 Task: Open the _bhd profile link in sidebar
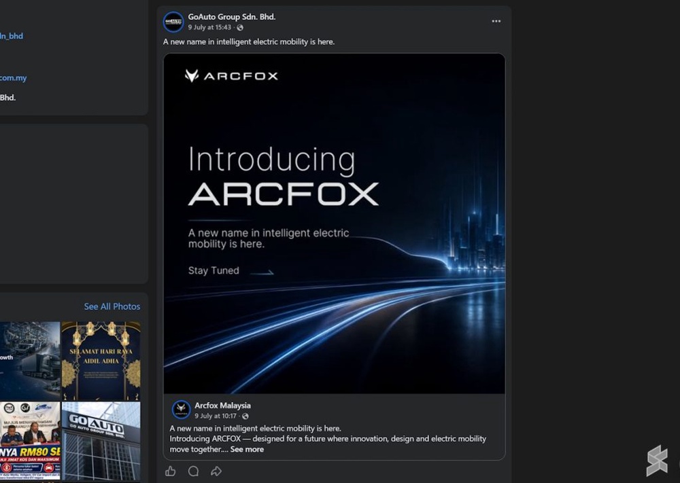pyautogui.click(x=12, y=36)
